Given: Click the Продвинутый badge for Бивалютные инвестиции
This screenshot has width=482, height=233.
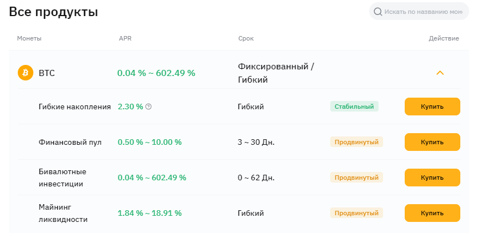Looking at the screenshot, I should [356, 178].
